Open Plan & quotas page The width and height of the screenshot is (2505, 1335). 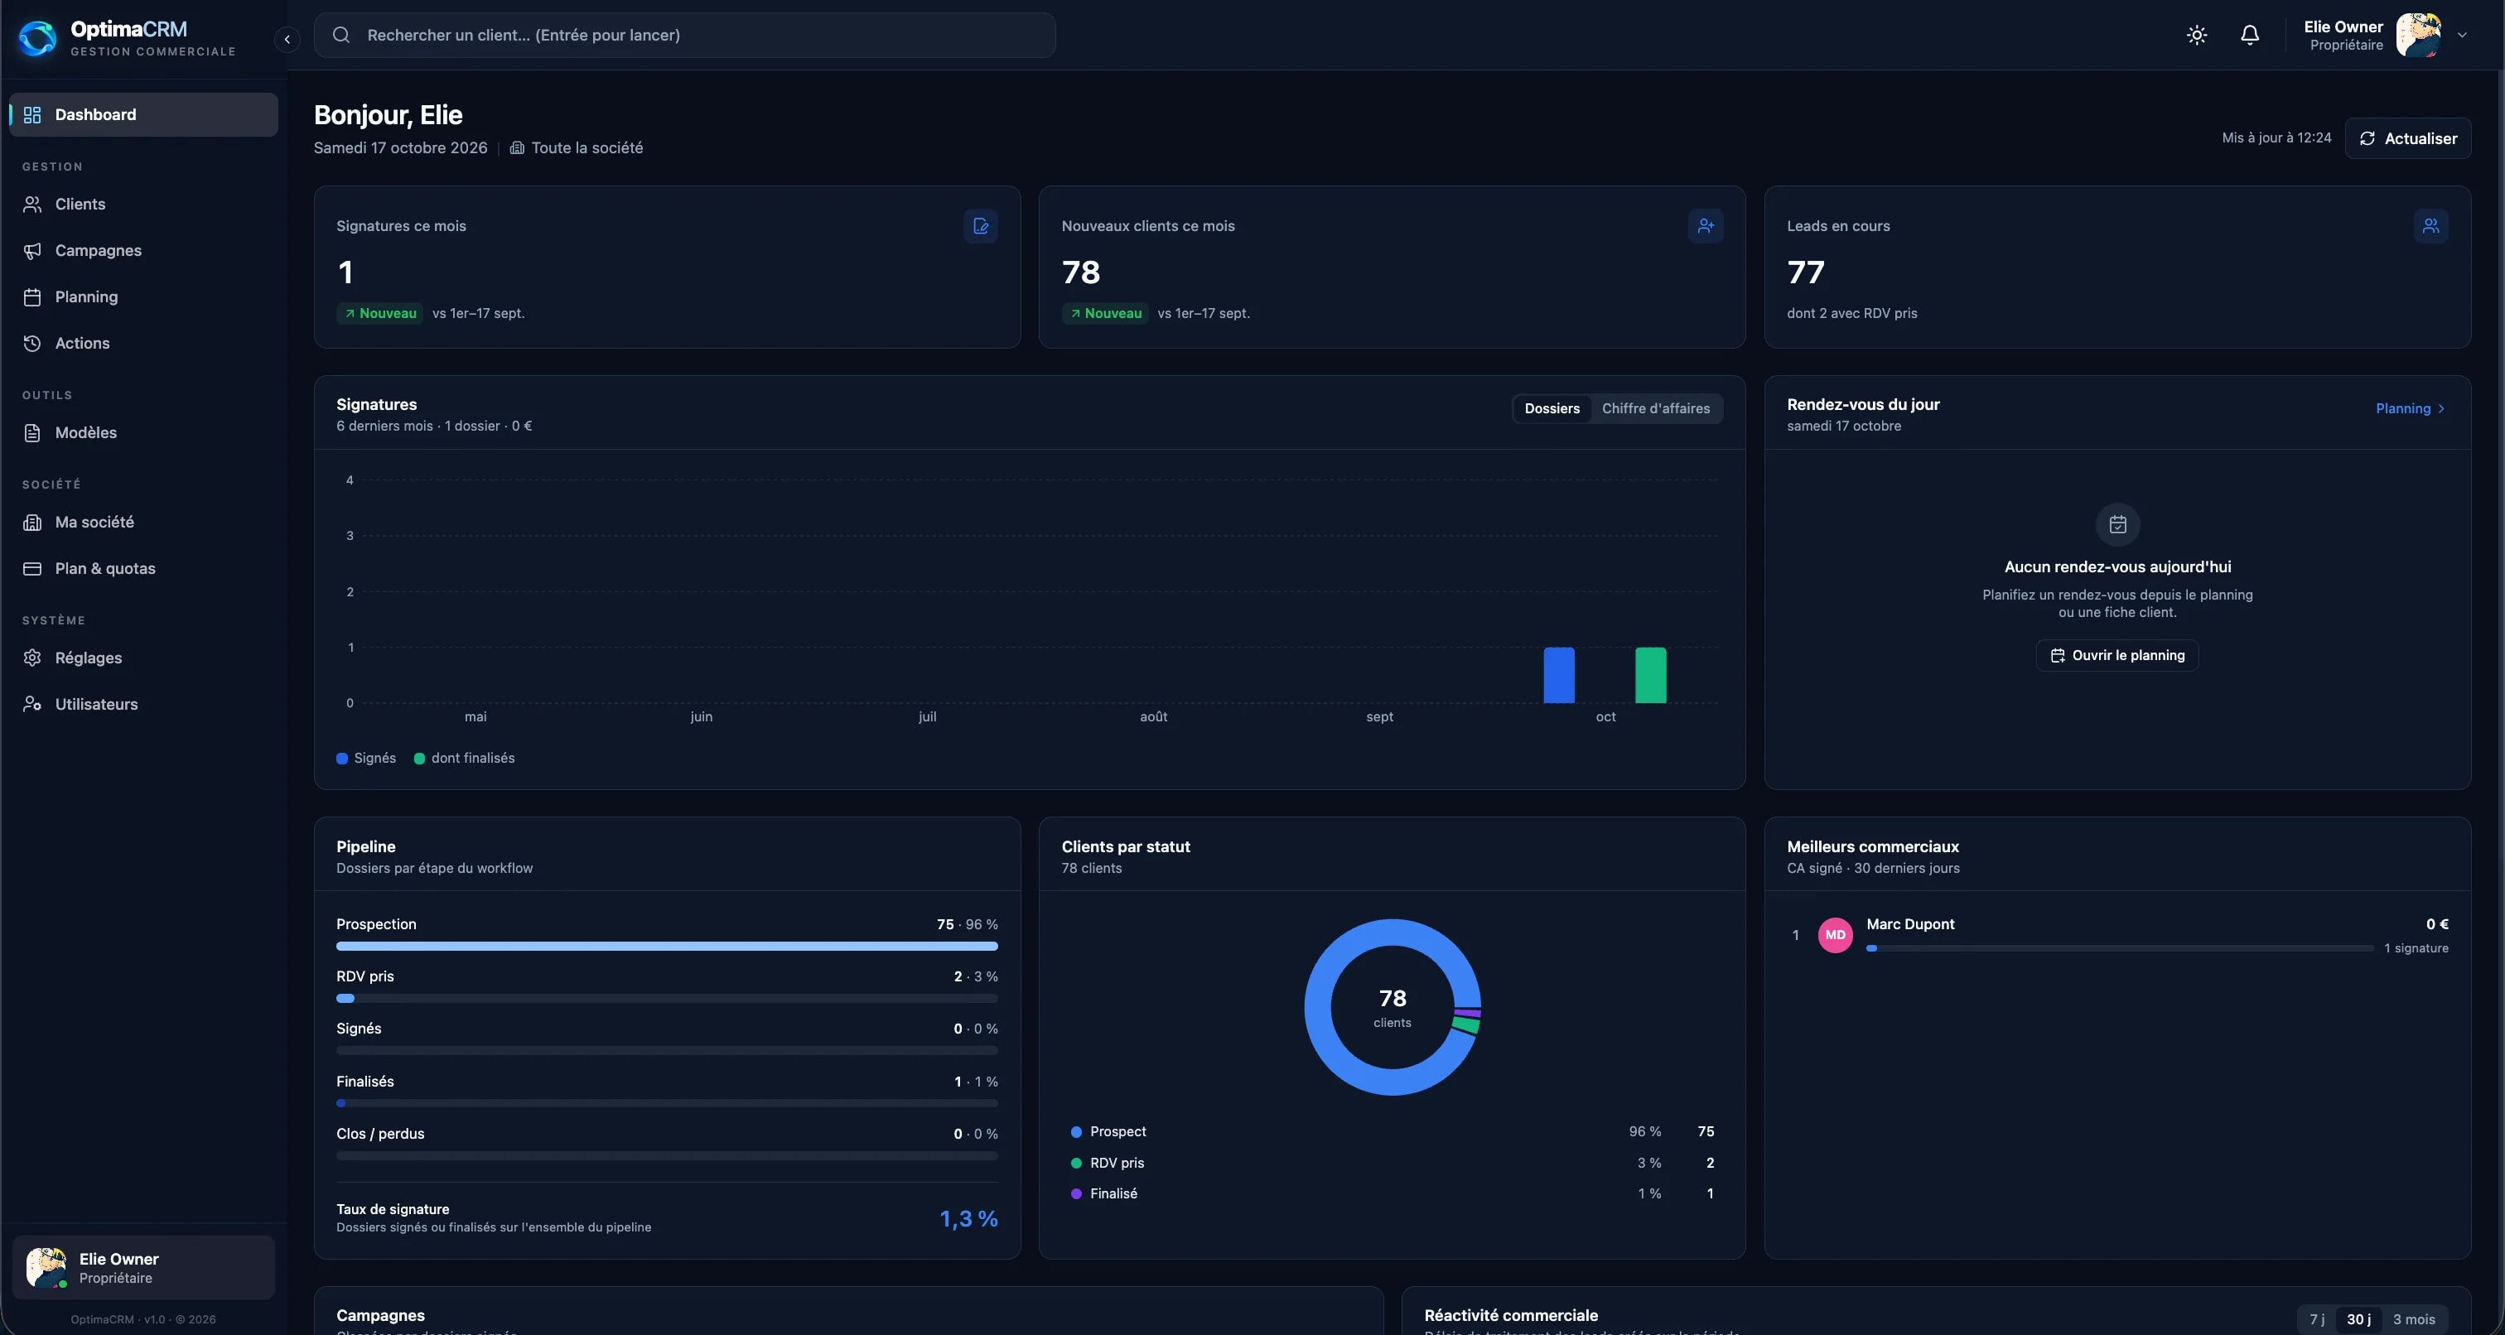(x=144, y=569)
